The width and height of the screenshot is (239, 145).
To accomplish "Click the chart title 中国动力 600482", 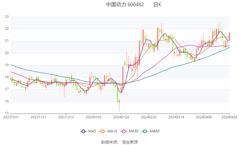I will [125, 4].
